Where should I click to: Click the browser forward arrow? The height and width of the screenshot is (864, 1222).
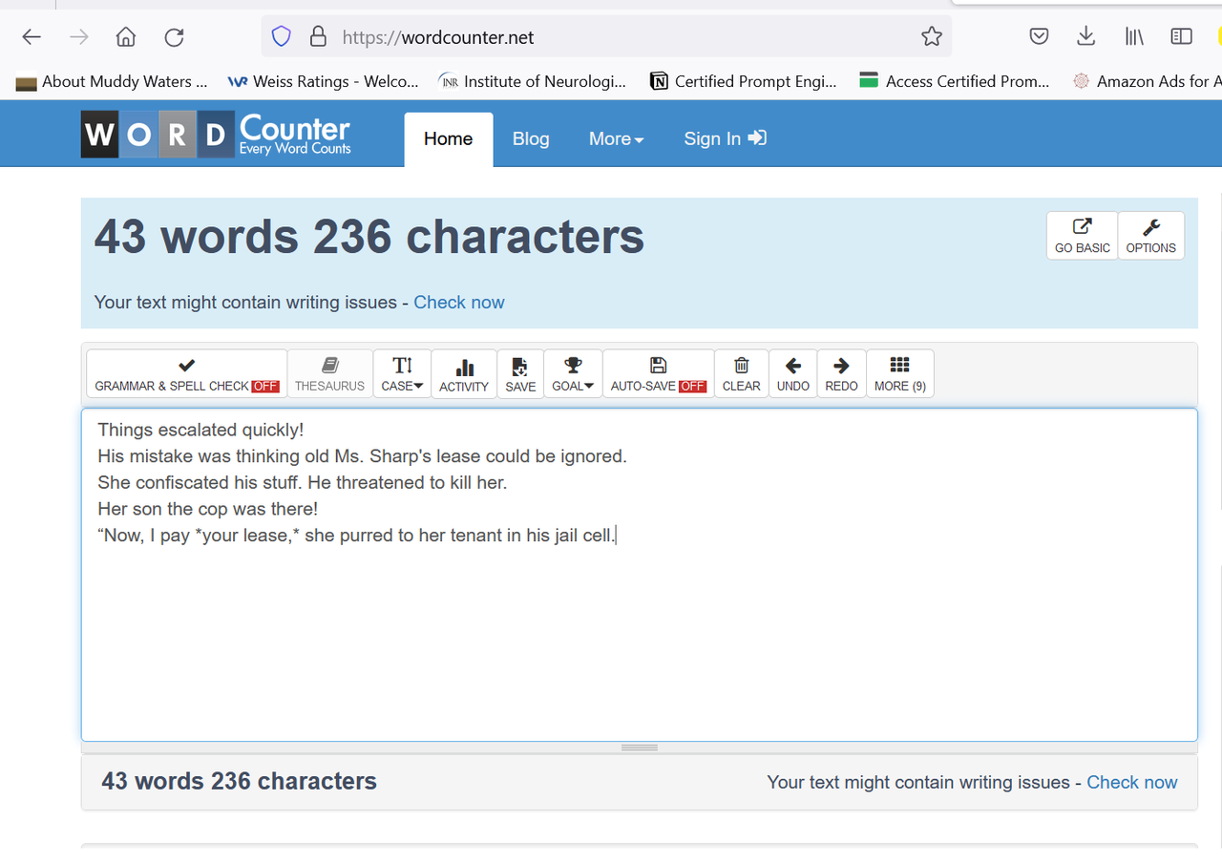click(79, 37)
